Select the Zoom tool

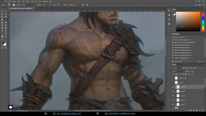(6, 36)
